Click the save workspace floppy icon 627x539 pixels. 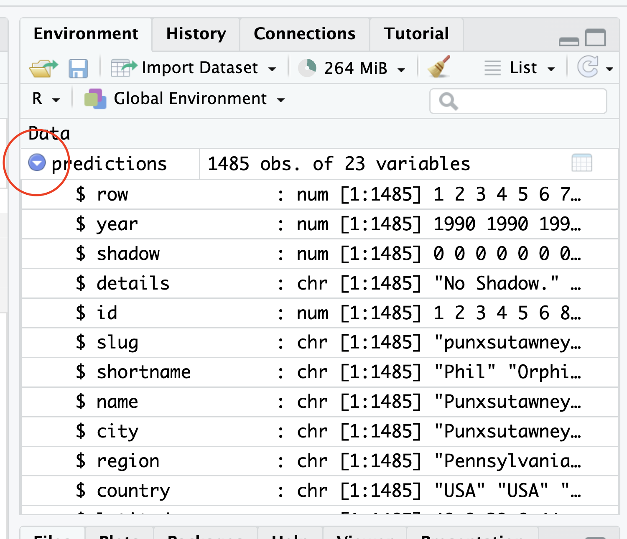78,68
